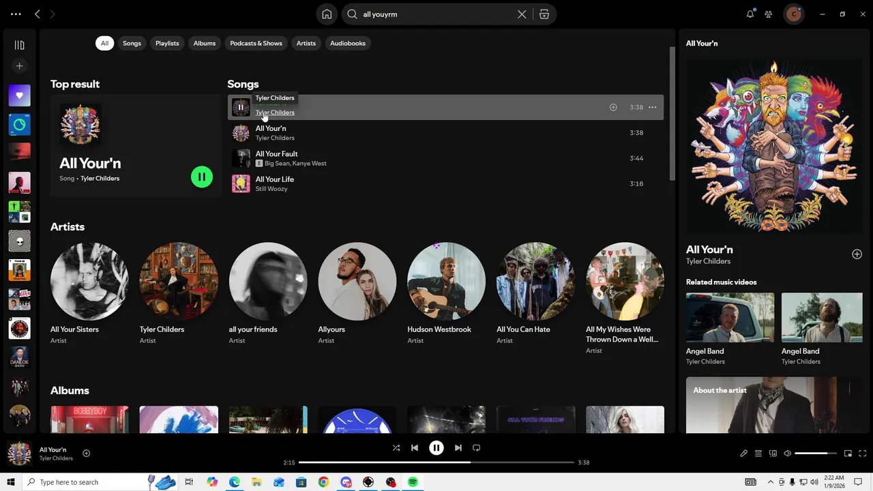Open the Friend Activity icon
Image resolution: width=873 pixels, height=491 pixels.
[769, 14]
